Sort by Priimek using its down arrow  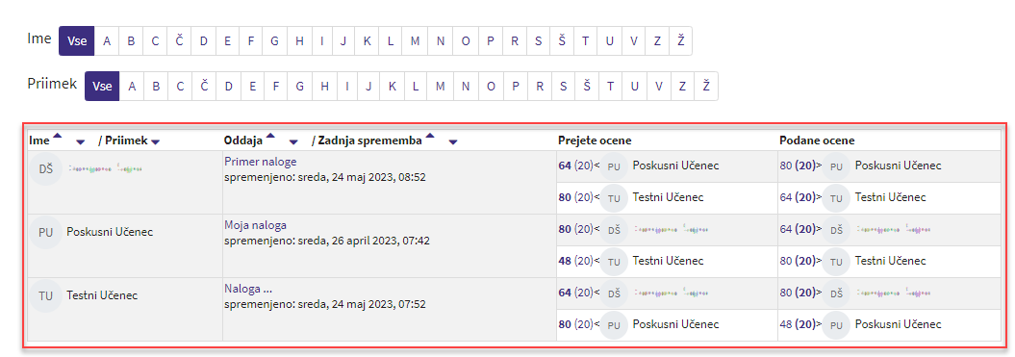[155, 141]
